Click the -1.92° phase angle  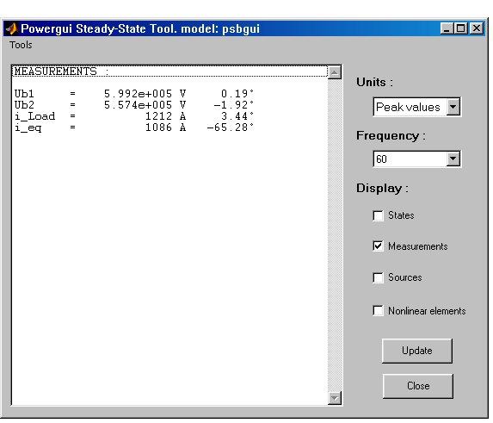pos(234,105)
